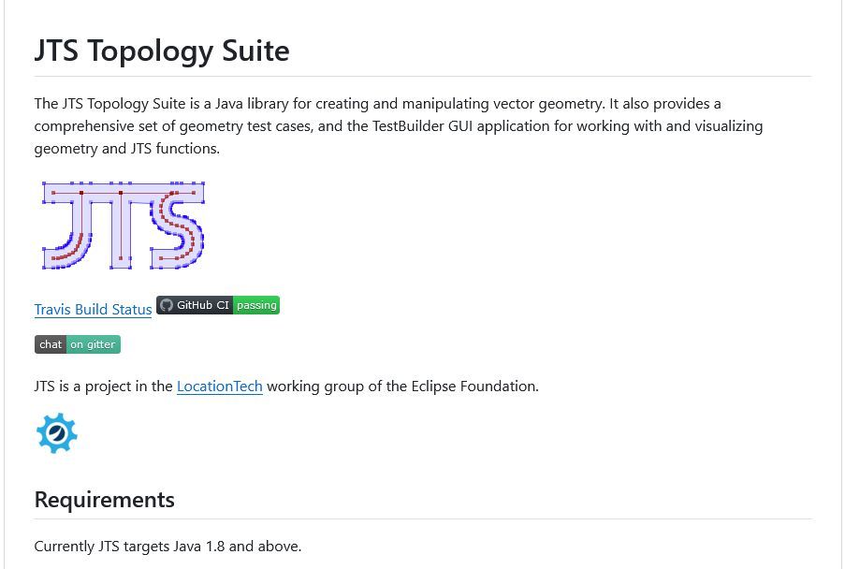
Task: Open the LocationTech gear logo
Action: tap(56, 433)
